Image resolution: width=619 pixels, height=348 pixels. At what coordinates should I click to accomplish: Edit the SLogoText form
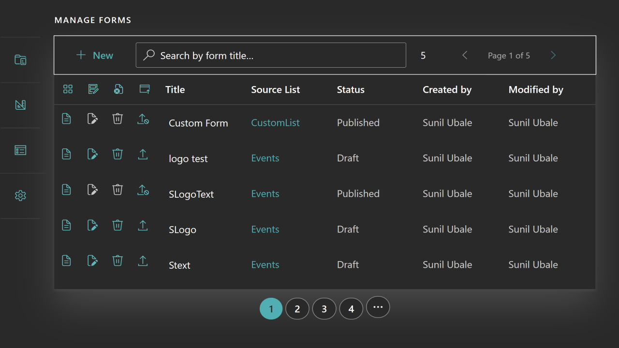(x=92, y=189)
